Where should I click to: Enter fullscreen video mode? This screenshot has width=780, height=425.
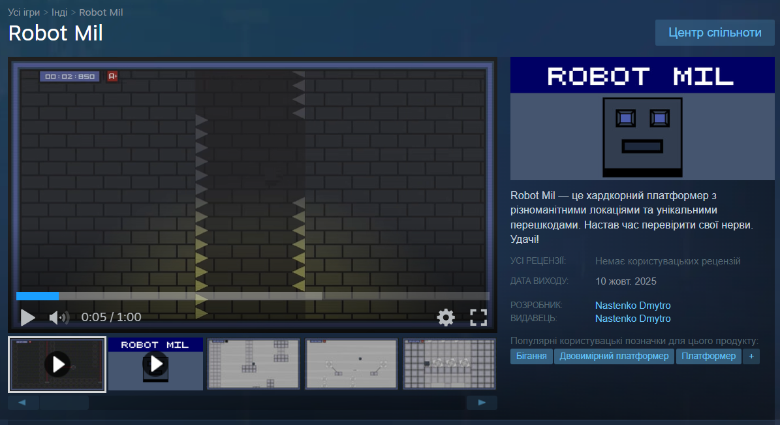pos(478,317)
